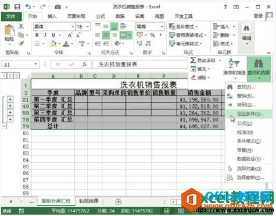This screenshot has width=276, height=216.
Task: Click Sort and Filter icon
Action: [234, 63]
